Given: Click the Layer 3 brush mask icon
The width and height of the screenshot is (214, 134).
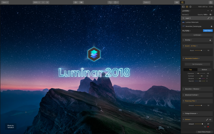Looking at the screenshot, I should [x=208, y=18].
